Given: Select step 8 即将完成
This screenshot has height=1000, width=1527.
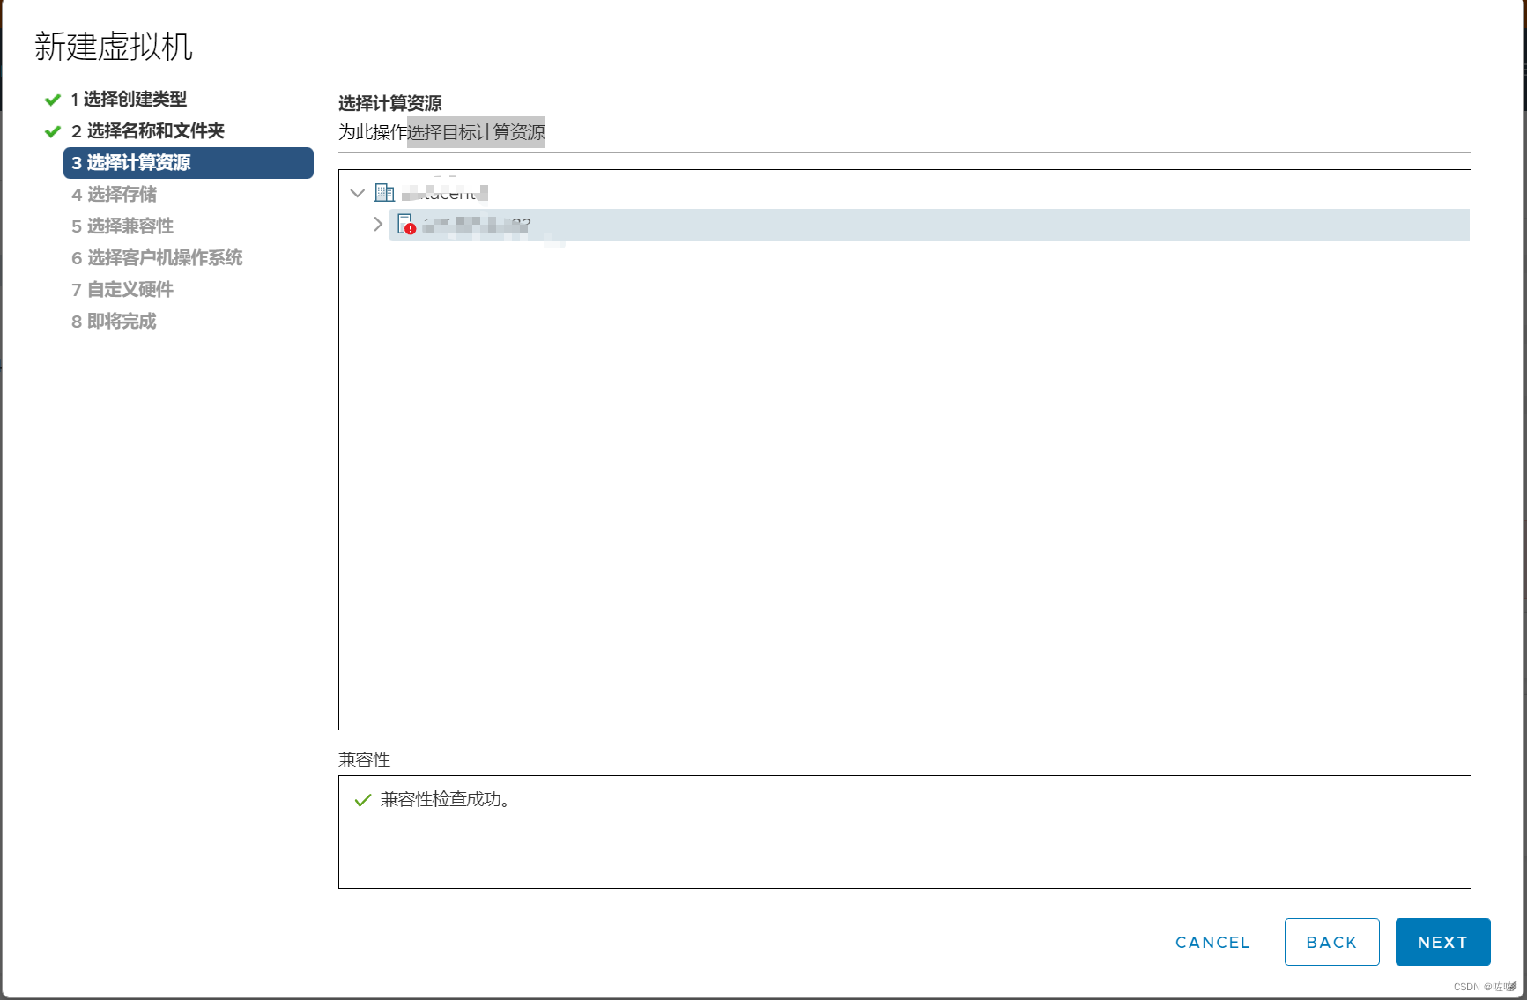Looking at the screenshot, I should (114, 321).
